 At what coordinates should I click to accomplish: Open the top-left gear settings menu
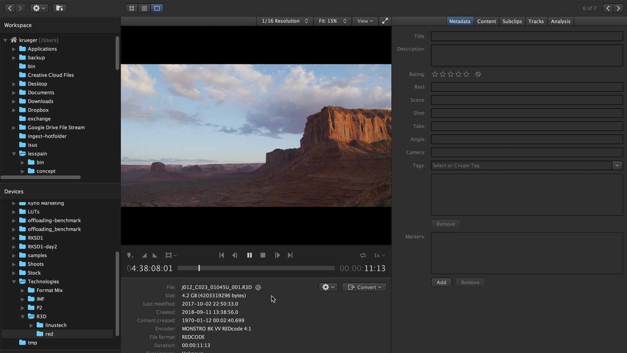tap(39, 8)
